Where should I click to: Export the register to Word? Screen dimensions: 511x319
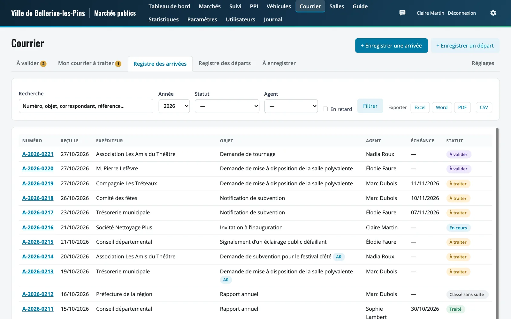[442, 108]
